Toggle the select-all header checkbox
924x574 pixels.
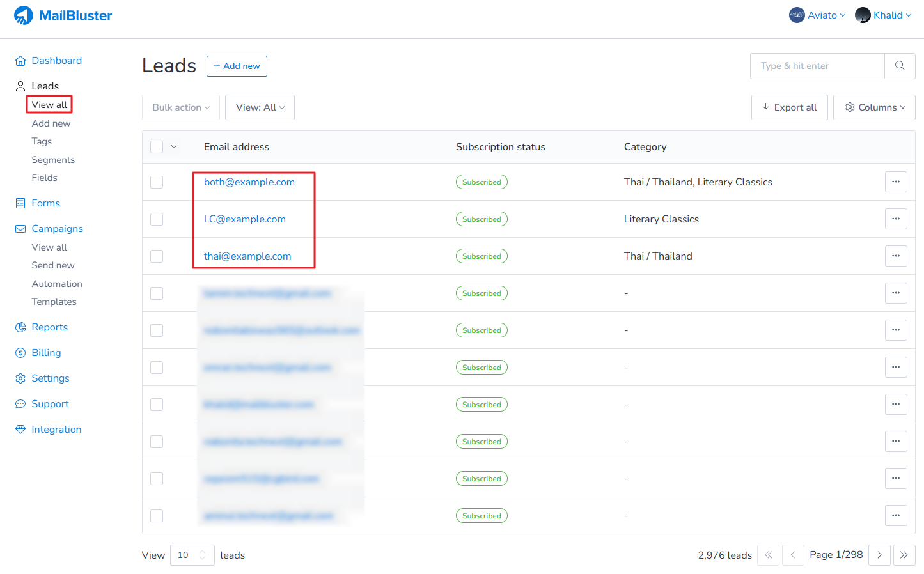pyautogui.click(x=157, y=147)
